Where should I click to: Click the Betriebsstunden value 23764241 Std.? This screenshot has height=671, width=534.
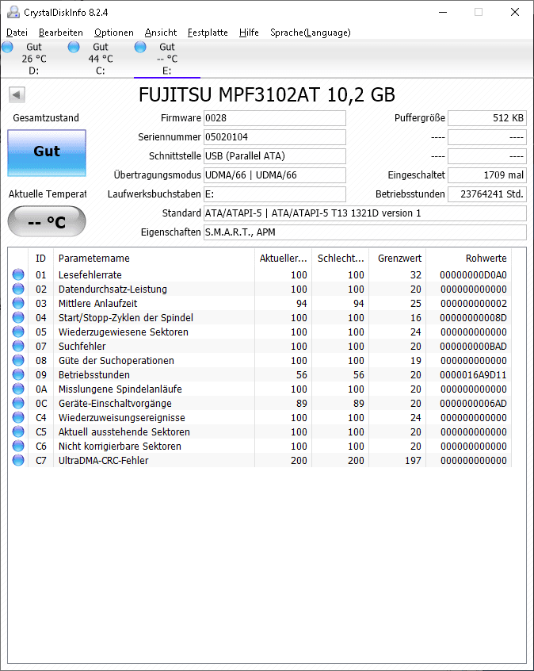(x=487, y=194)
